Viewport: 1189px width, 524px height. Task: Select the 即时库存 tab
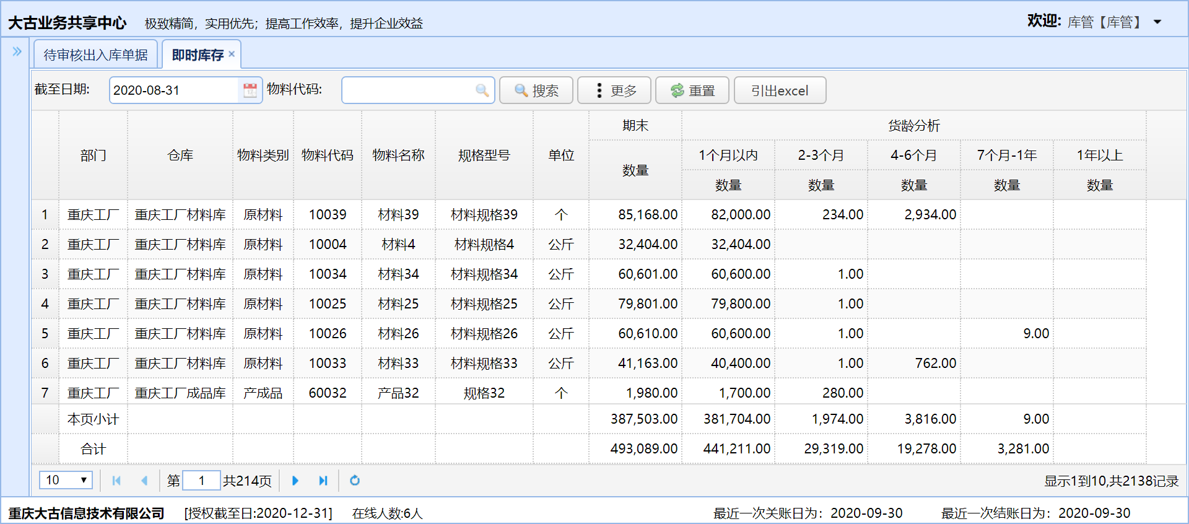click(x=197, y=55)
